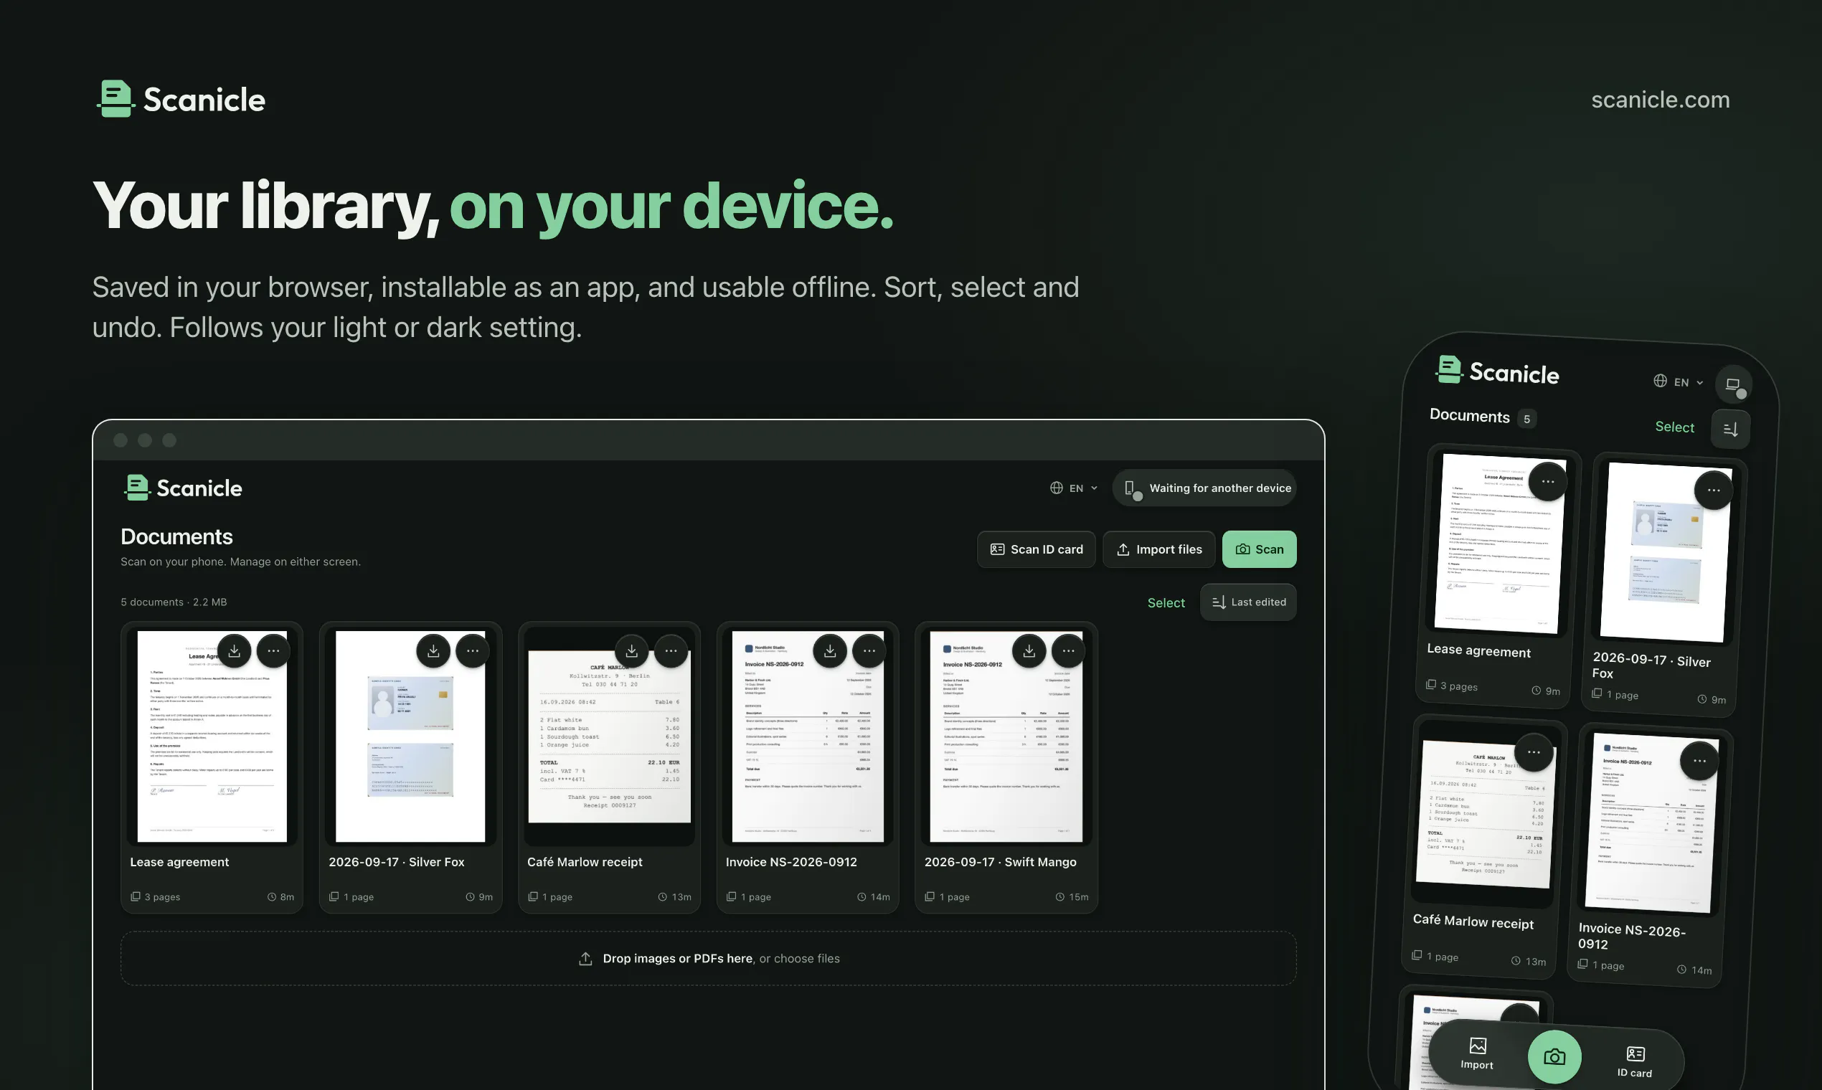
Task: Click 'Scan on your phone. Manage on either screen.'
Action: (x=241, y=562)
